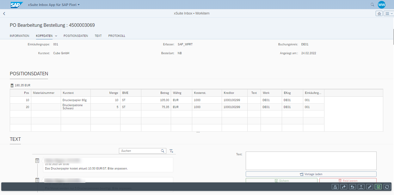This screenshot has width=394, height=195.
Task: Click the Suchen search field
Action: pyautogui.click(x=140, y=151)
